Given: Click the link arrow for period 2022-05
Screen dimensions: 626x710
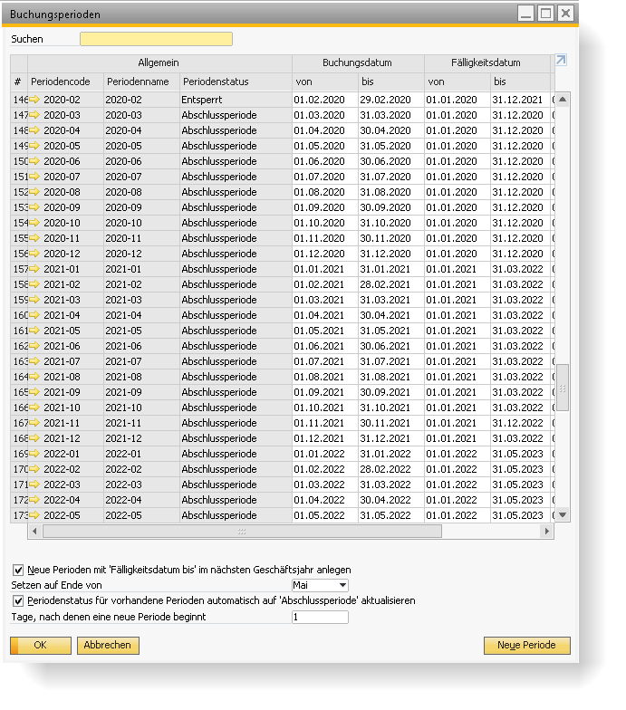Looking at the screenshot, I should tap(34, 515).
